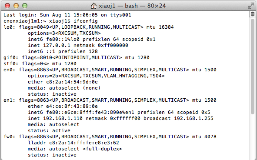Close the Terminal window with red button
Screen dimensions: 257x160
click(x=7, y=6)
